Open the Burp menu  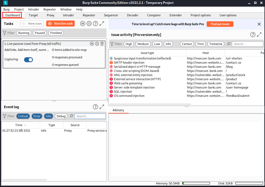click(x=7, y=9)
